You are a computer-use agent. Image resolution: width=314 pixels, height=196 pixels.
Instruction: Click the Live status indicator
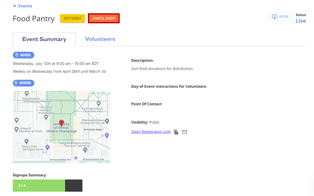(x=300, y=21)
